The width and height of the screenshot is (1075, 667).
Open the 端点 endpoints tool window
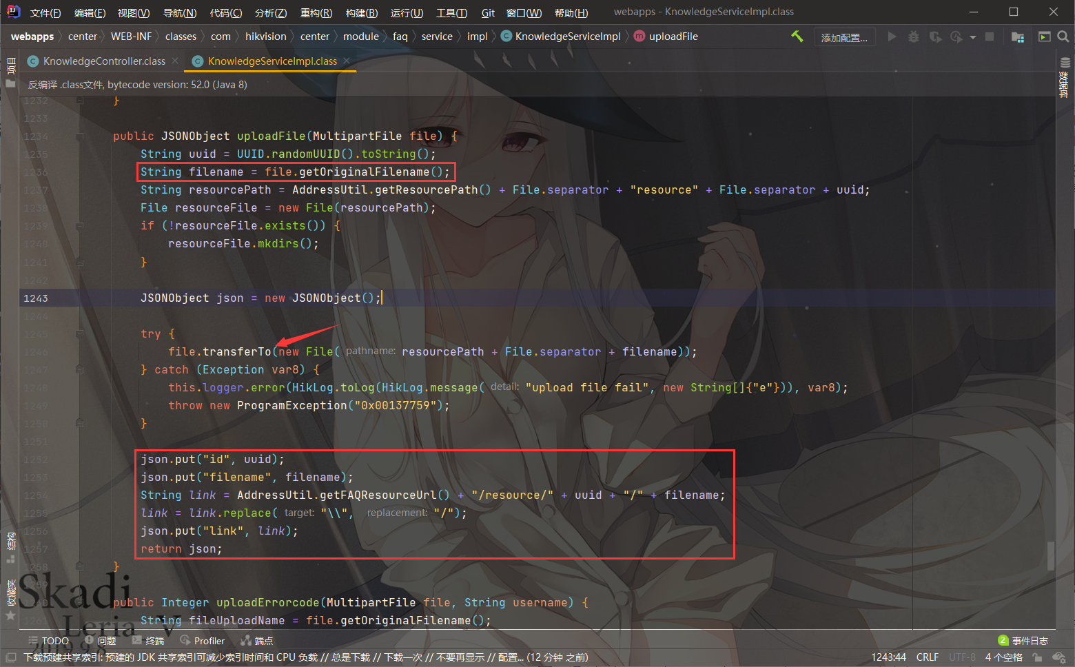[x=257, y=641]
